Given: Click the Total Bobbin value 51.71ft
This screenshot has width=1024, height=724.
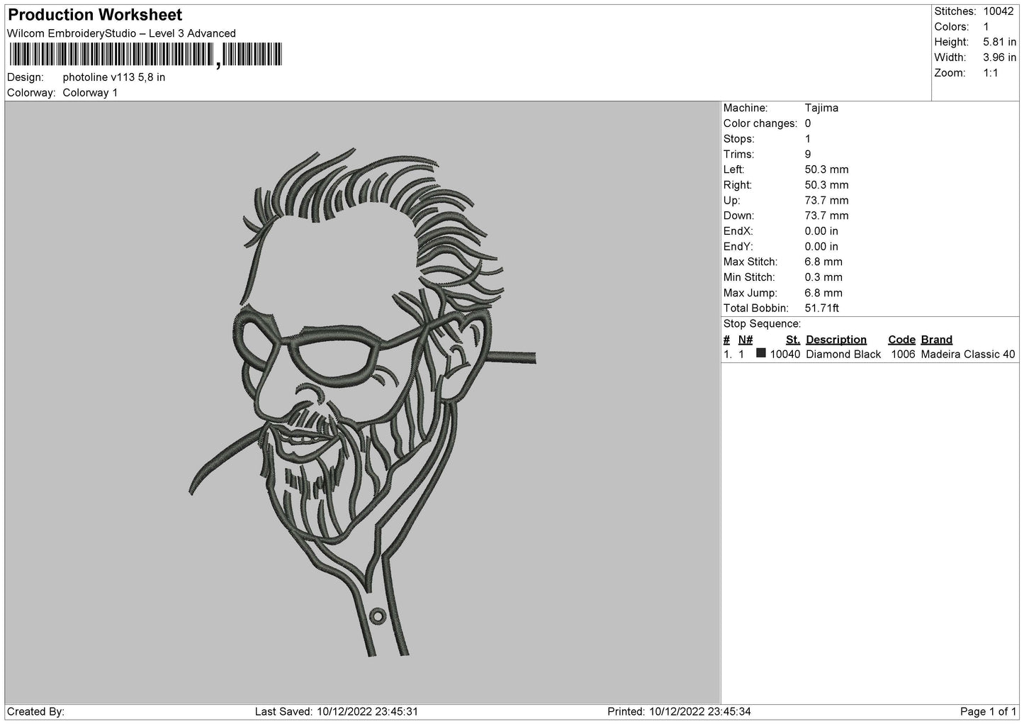Looking at the screenshot, I should pos(822,308).
